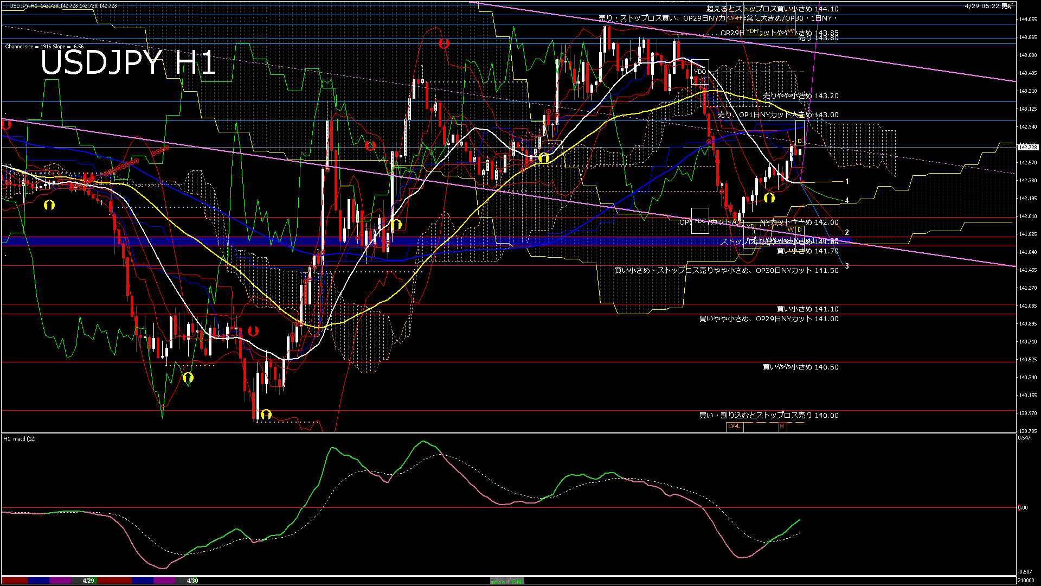Click the 買いやや小さめ 140.50 level label
The width and height of the screenshot is (1041, 586).
[800, 367]
